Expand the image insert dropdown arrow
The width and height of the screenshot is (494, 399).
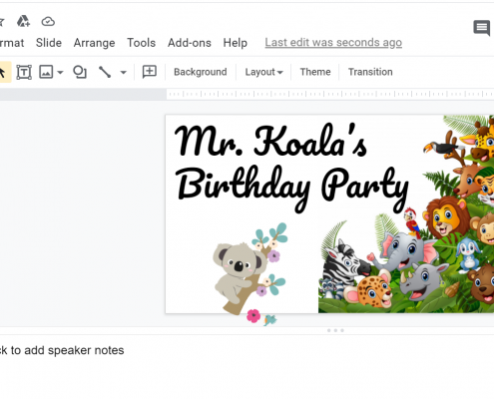tap(60, 72)
